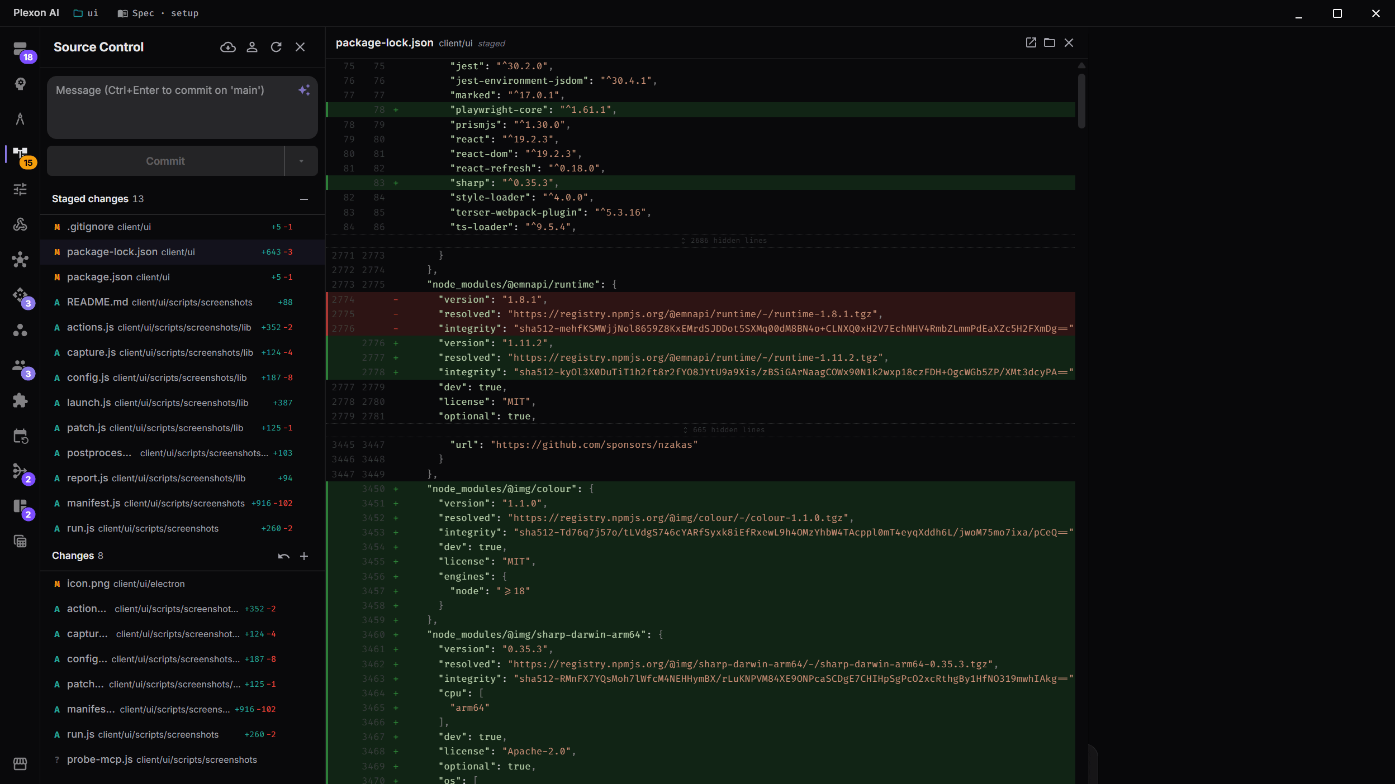Open the chat icon with badge 18
This screenshot has height=784, width=1395.
point(20,49)
